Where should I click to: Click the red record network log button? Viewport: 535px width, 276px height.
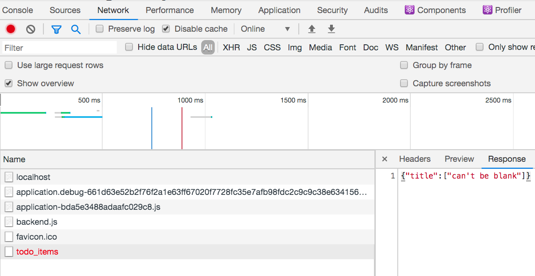(11, 29)
